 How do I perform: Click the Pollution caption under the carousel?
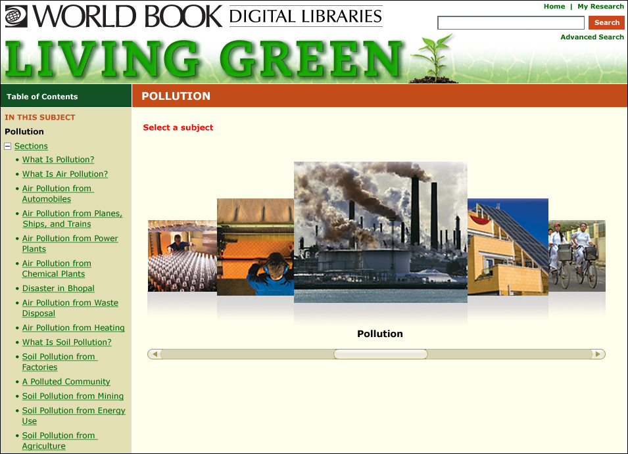pyautogui.click(x=379, y=334)
